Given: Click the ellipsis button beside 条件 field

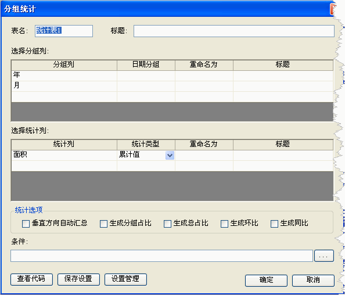Looking at the screenshot, I should (324, 256).
